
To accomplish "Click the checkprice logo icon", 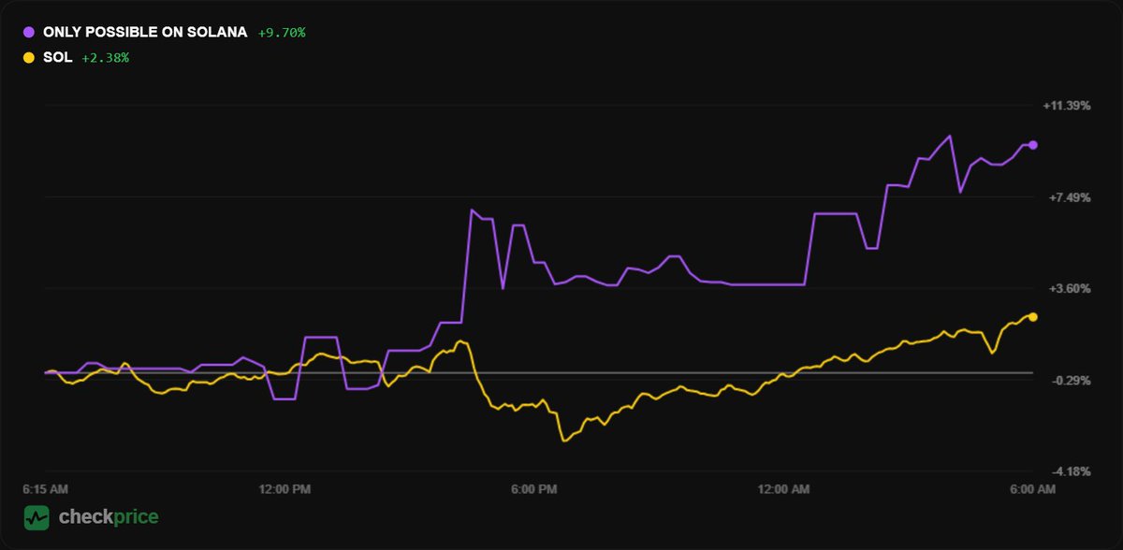I will point(36,517).
